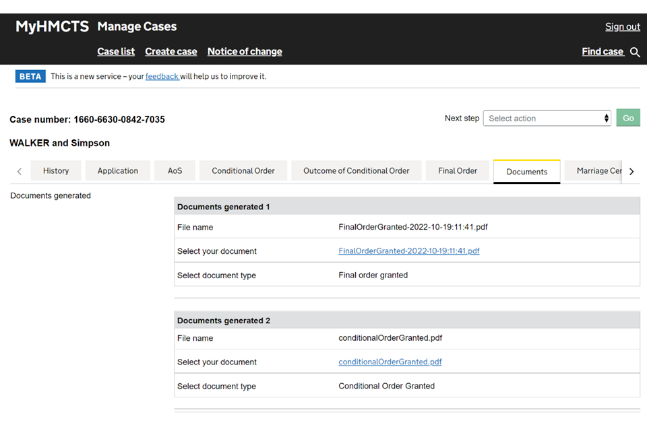
Task: Click the search magnifier icon
Action: (635, 52)
